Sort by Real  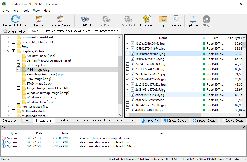coord(27,120)
